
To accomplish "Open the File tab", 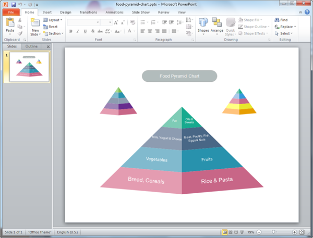I will point(11,12).
